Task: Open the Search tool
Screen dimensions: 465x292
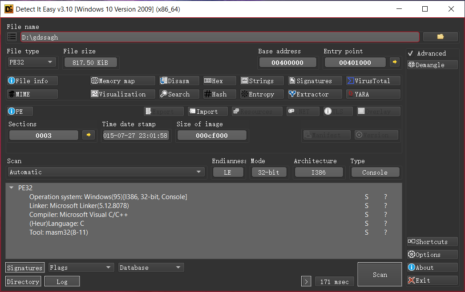Action: pos(179,94)
